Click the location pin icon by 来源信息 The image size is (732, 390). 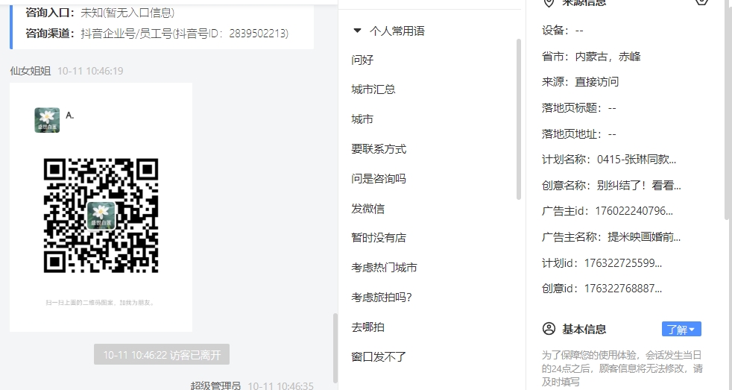(x=549, y=2)
